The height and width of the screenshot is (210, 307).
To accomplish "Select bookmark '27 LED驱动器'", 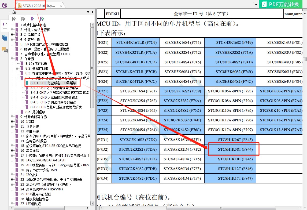I will pyautogui.click(x=31, y=204).
